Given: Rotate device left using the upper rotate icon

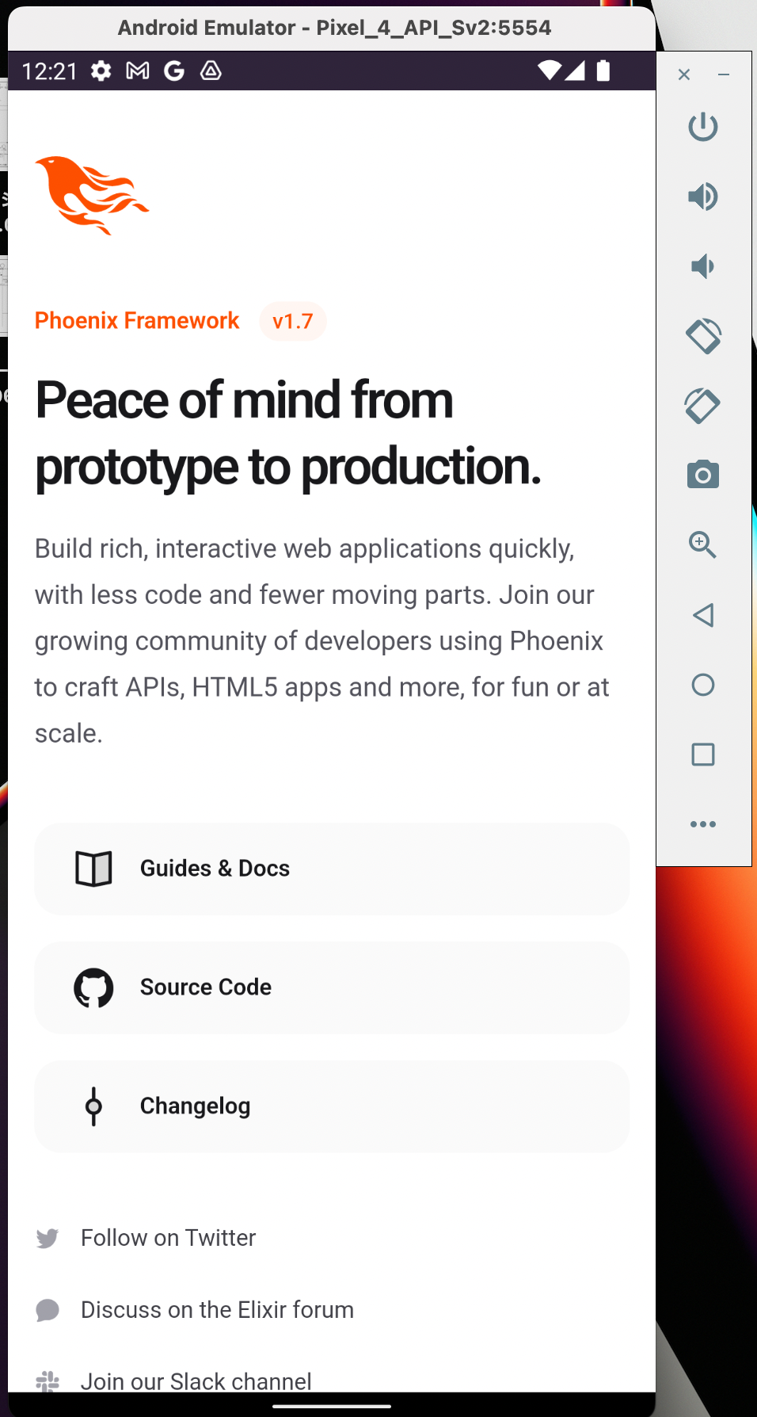Looking at the screenshot, I should [x=702, y=336].
